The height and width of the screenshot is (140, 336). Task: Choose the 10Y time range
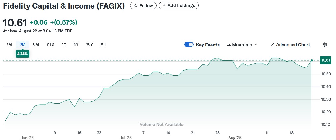pyautogui.click(x=90, y=44)
